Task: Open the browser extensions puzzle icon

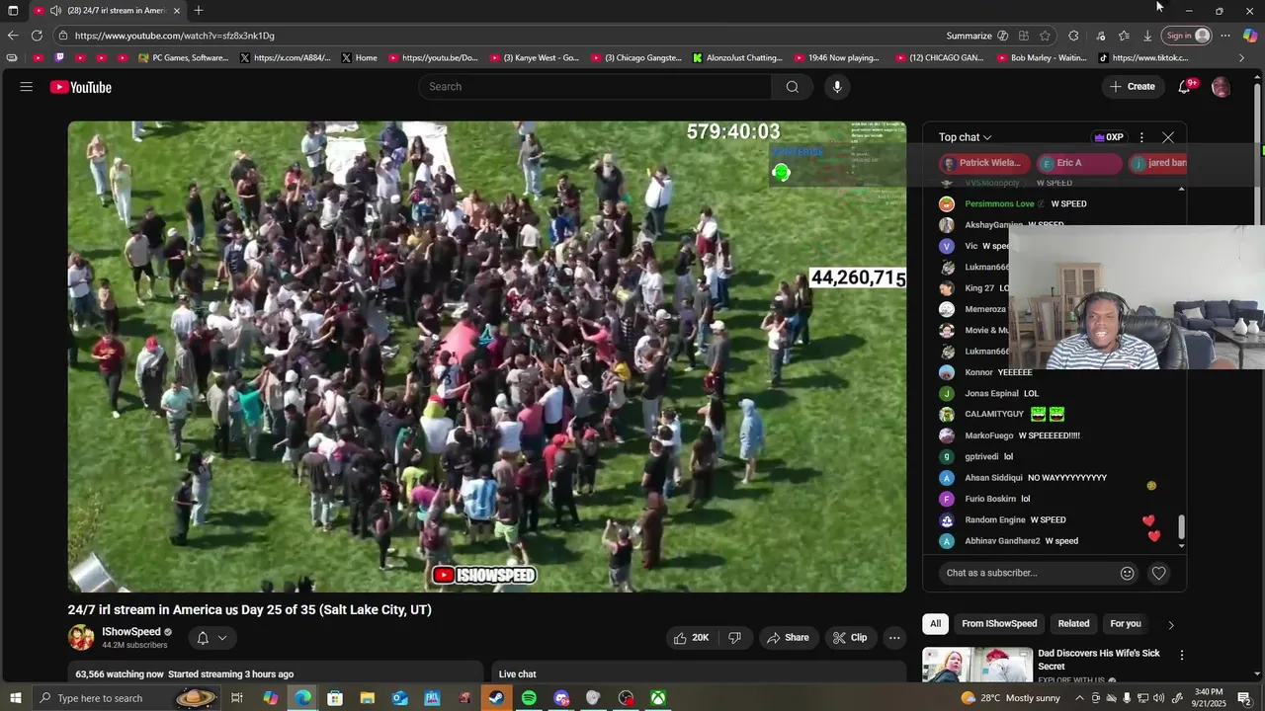Action: pos(1073,36)
